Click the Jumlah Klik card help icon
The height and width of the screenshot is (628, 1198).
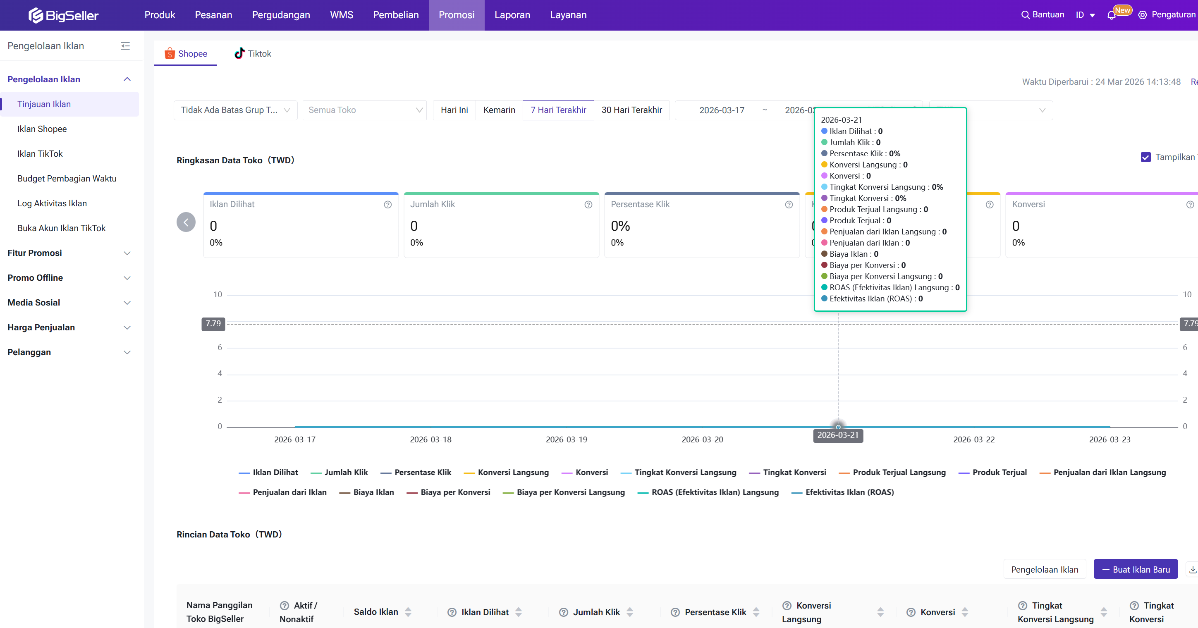[x=588, y=205]
